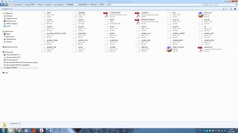238x133 pixels.
Task: Open Локальный диск (C:) in the sidebar
Action: (13, 55)
